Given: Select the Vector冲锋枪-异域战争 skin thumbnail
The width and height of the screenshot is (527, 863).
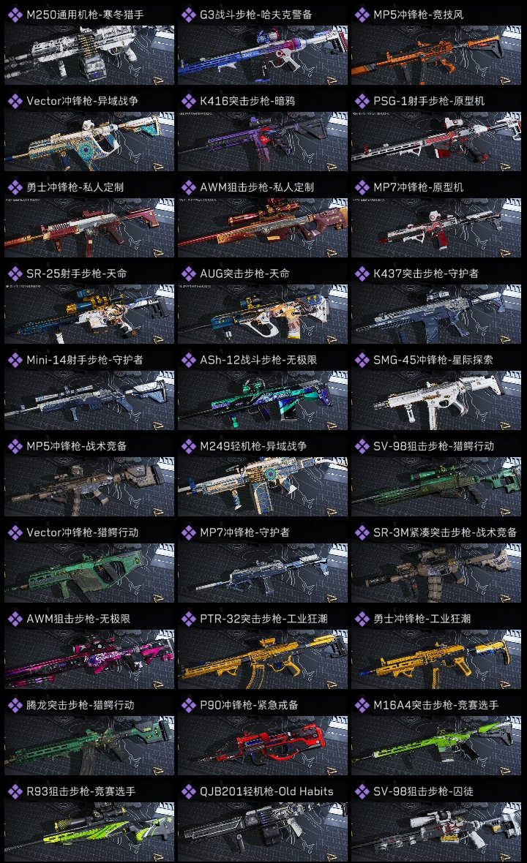Looking at the screenshot, I should [x=89, y=141].
